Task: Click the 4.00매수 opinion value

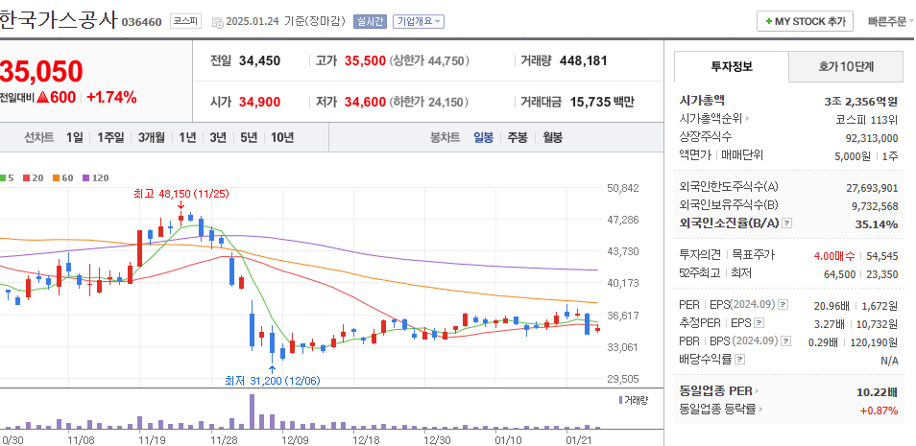Action: [x=834, y=256]
